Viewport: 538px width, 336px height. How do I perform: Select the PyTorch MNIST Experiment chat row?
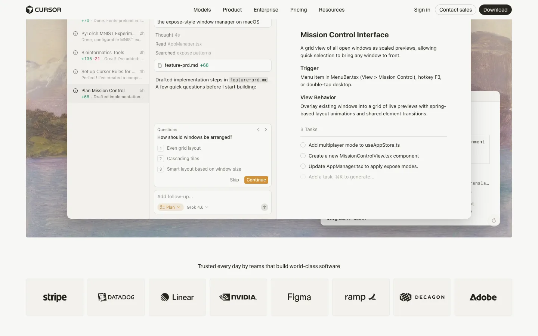point(108,36)
